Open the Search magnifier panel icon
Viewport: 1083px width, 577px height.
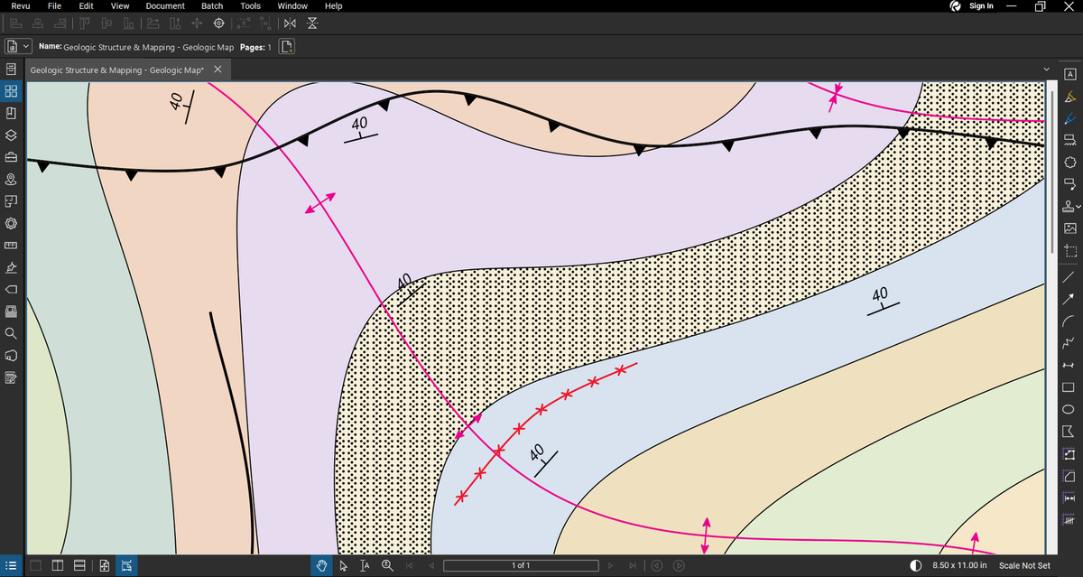(11, 333)
